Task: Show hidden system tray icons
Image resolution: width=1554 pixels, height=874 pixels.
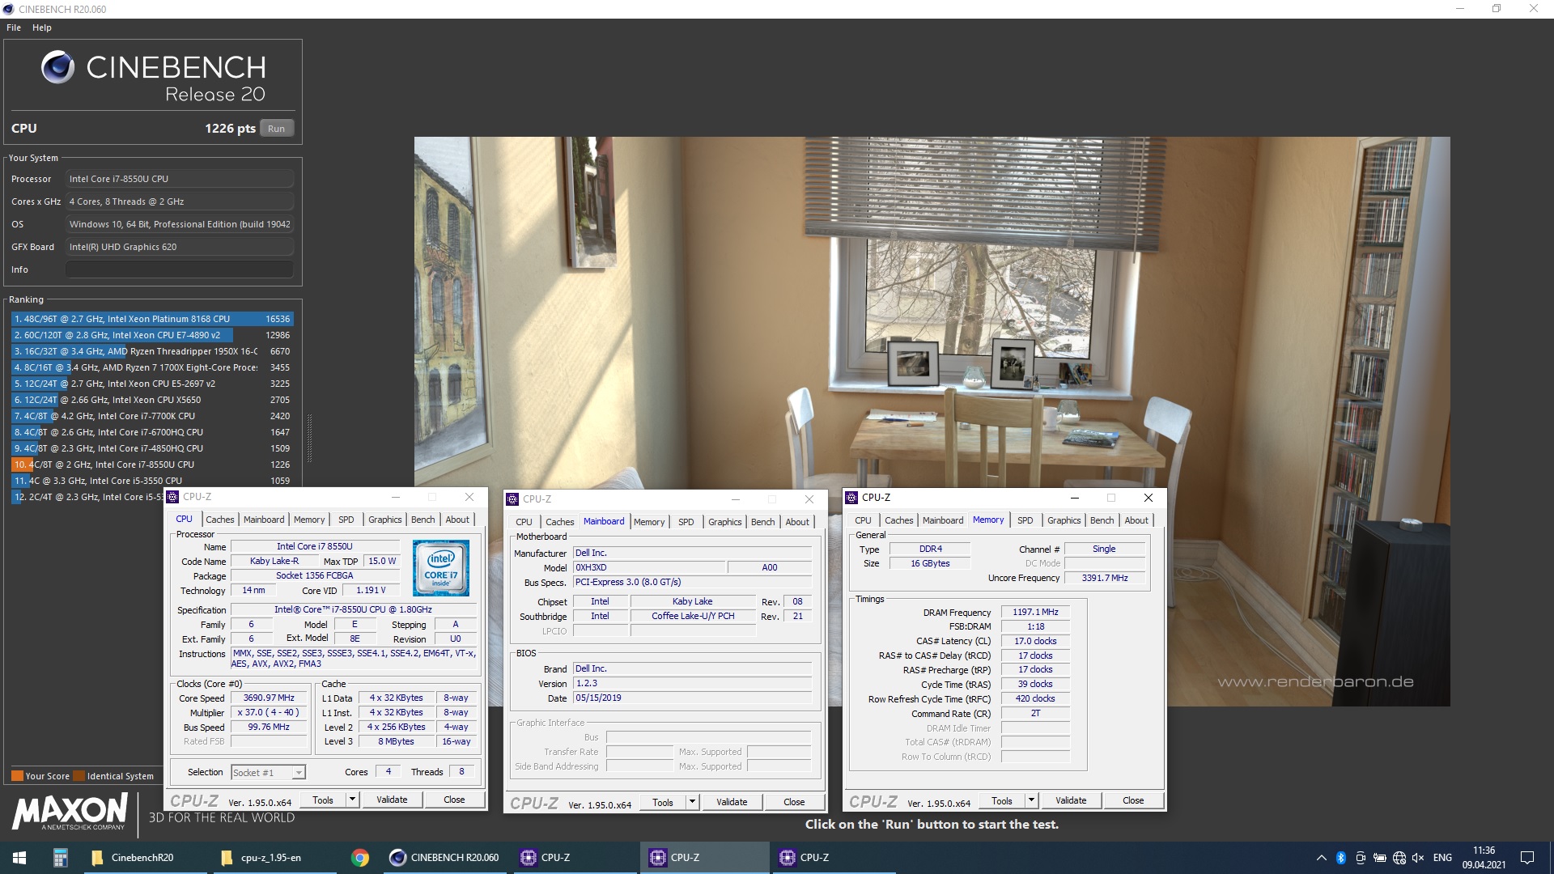Action: (1322, 858)
